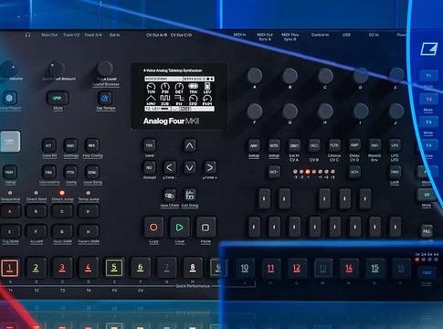
Task: Open the LFO parameter page
Action: point(395,145)
